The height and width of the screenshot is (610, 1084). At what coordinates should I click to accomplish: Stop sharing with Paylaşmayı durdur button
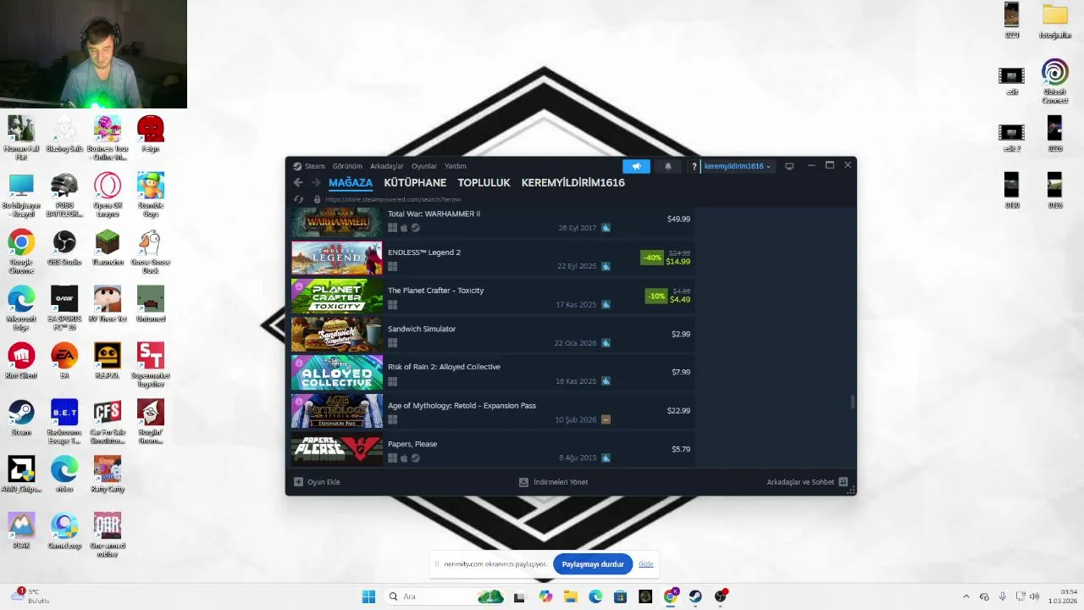pos(593,564)
